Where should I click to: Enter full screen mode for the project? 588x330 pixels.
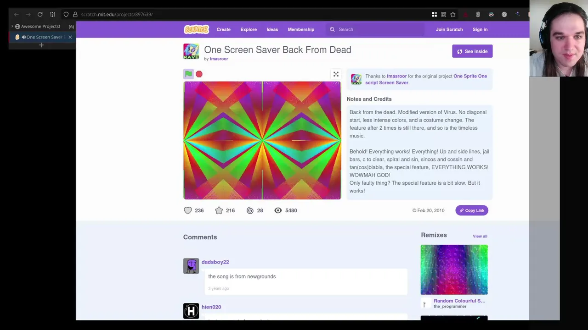[x=336, y=74]
